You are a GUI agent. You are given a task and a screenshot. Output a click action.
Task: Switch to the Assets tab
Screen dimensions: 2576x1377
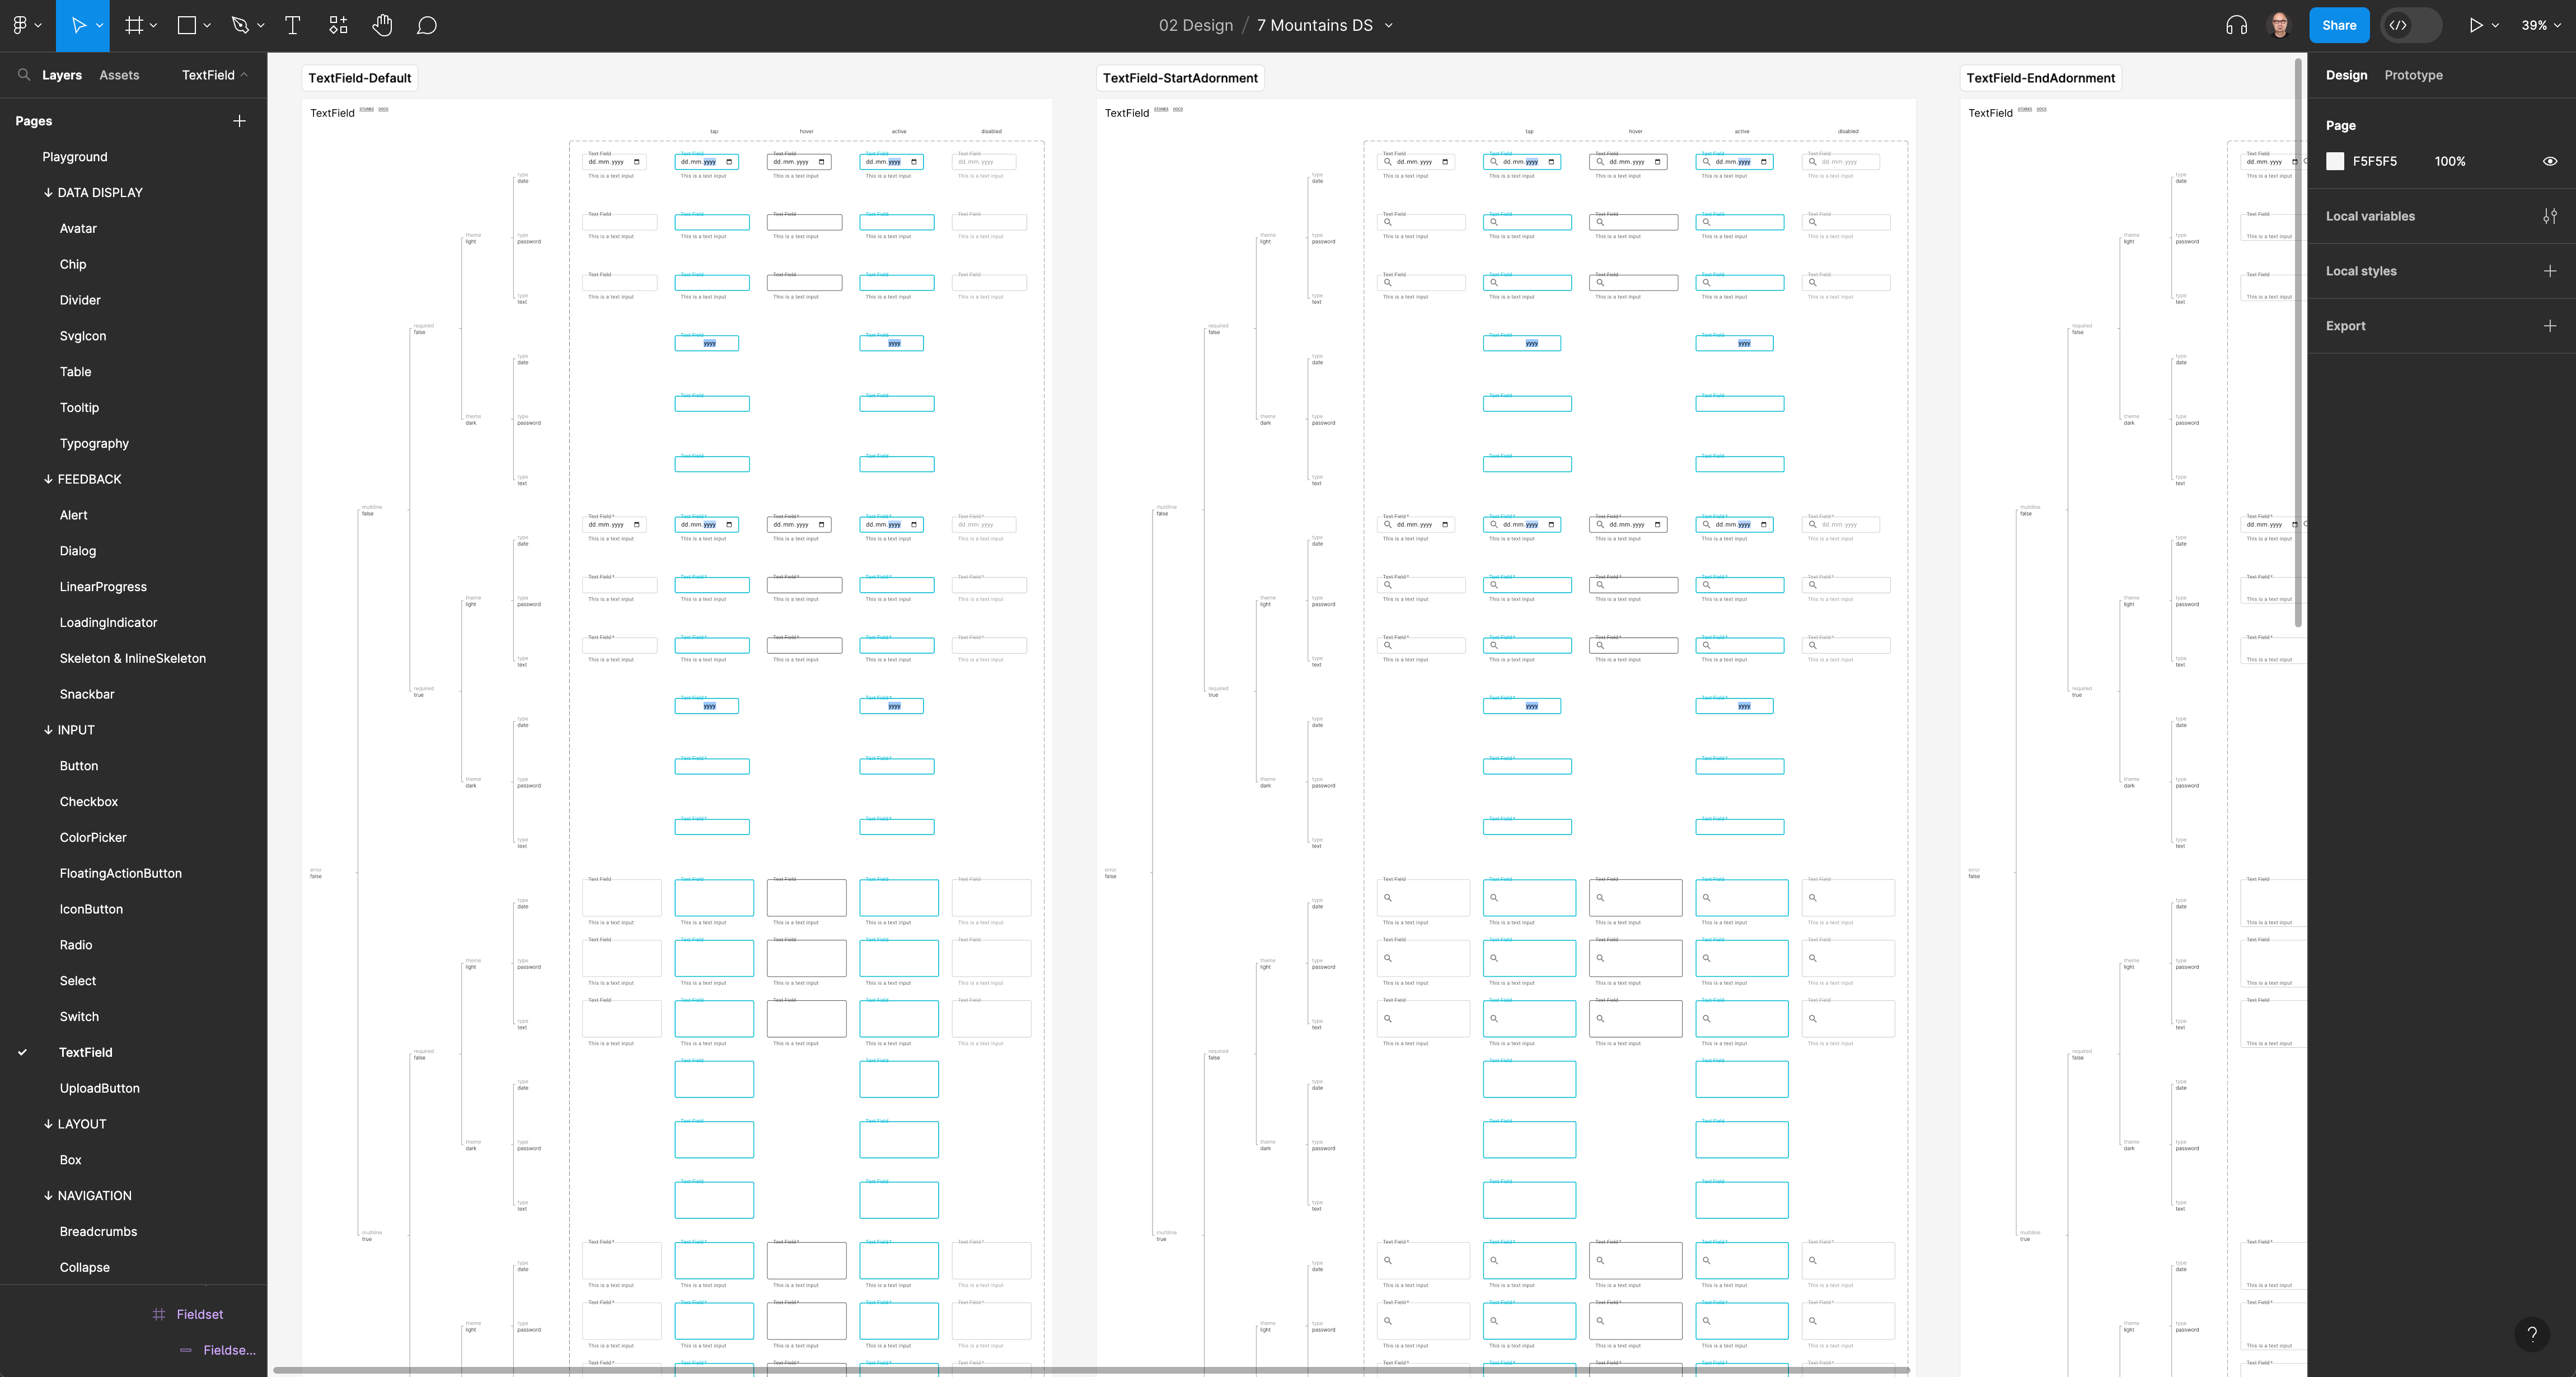[119, 75]
